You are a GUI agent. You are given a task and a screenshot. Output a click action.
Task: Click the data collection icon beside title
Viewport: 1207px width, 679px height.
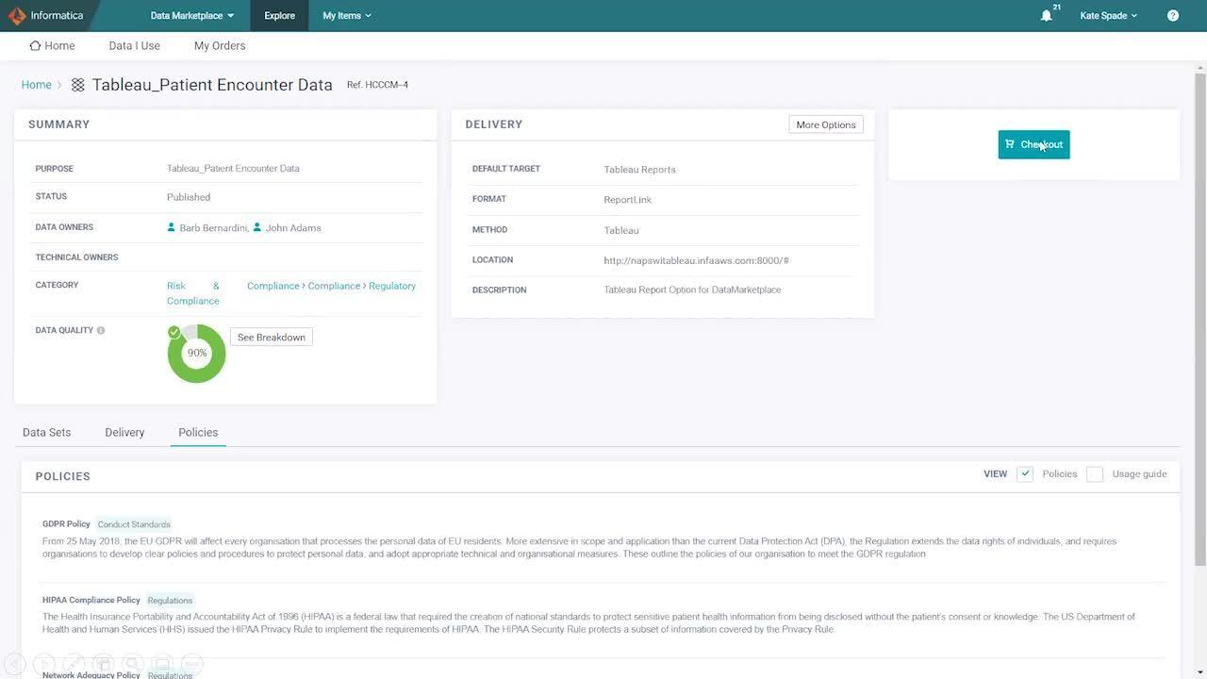point(78,85)
